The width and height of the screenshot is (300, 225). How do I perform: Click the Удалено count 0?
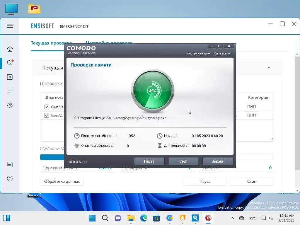point(270,168)
